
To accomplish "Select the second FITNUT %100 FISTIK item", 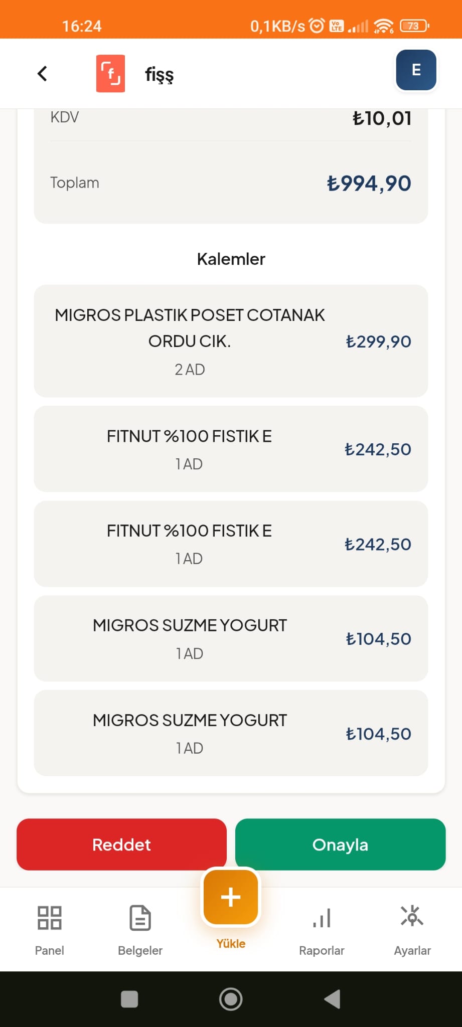I will click(x=231, y=544).
